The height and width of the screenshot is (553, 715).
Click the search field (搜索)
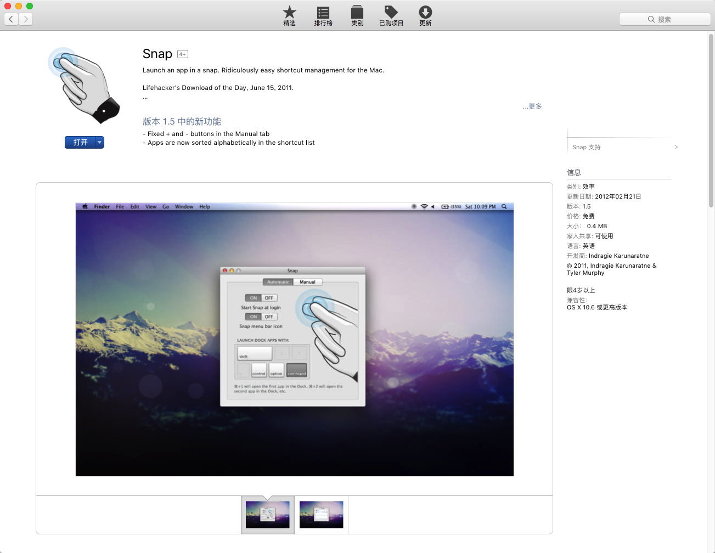pyautogui.click(x=665, y=19)
